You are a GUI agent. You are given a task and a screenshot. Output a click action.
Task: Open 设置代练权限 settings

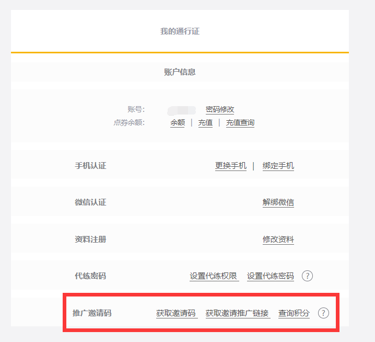(x=214, y=276)
